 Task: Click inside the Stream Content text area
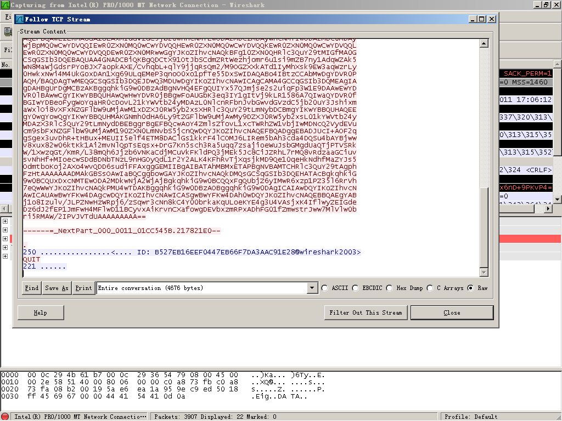[251, 157]
